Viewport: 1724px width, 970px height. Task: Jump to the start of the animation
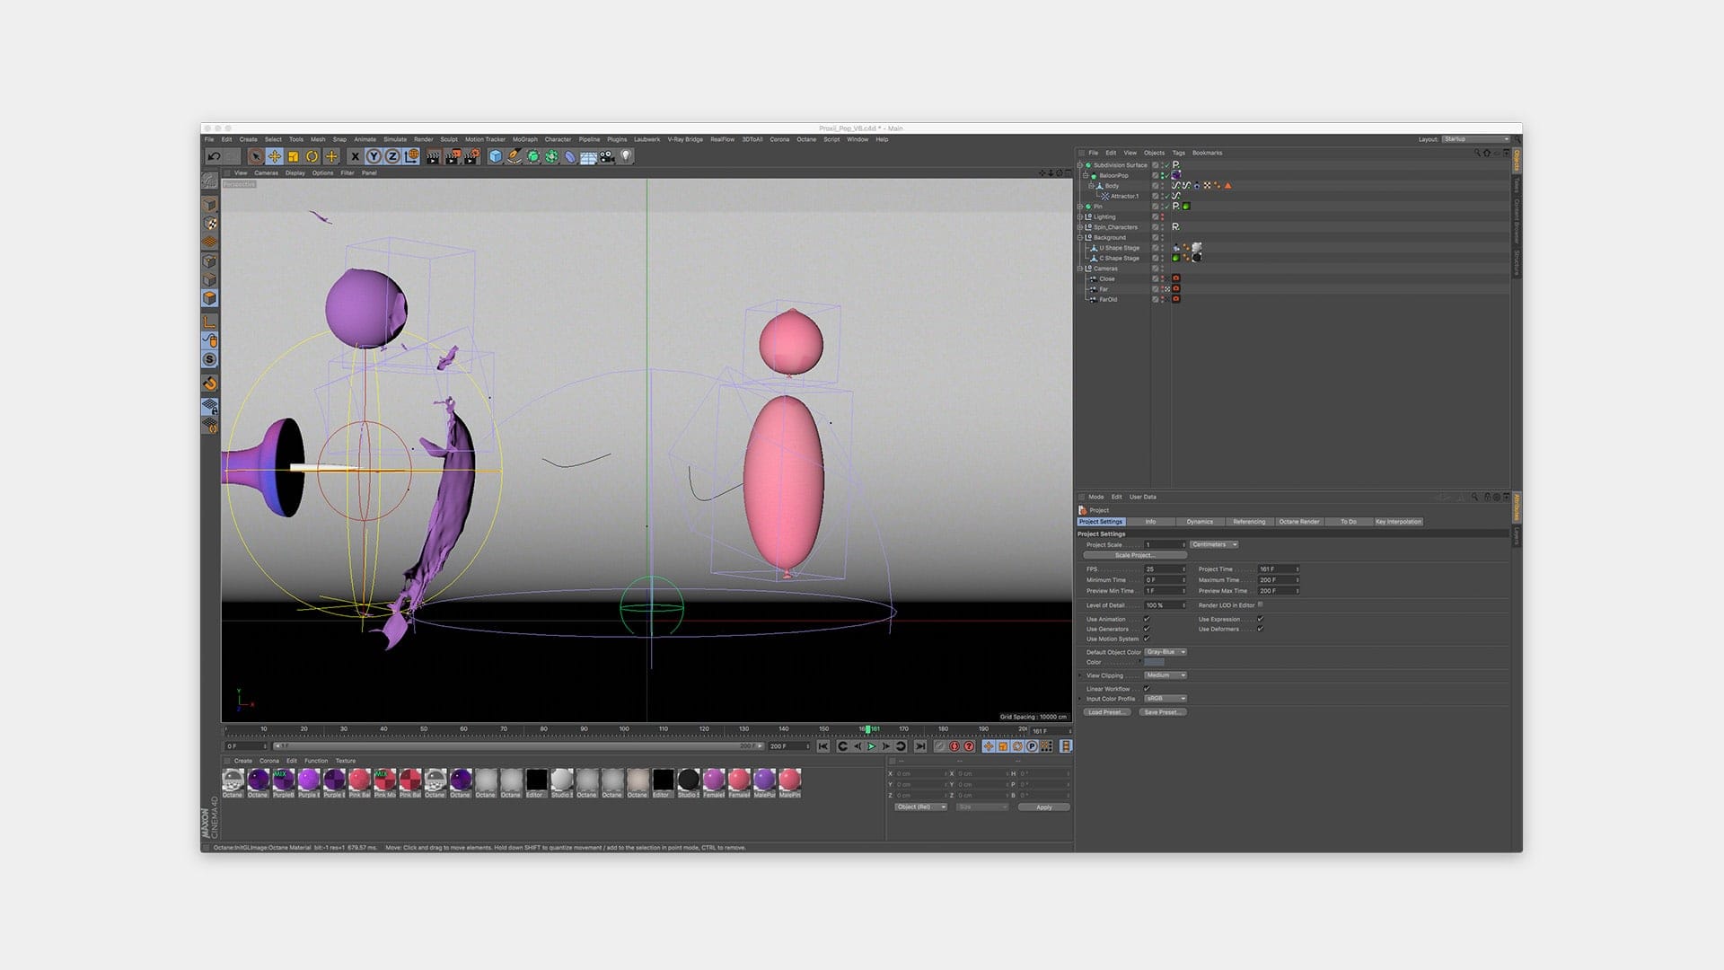[x=823, y=746]
